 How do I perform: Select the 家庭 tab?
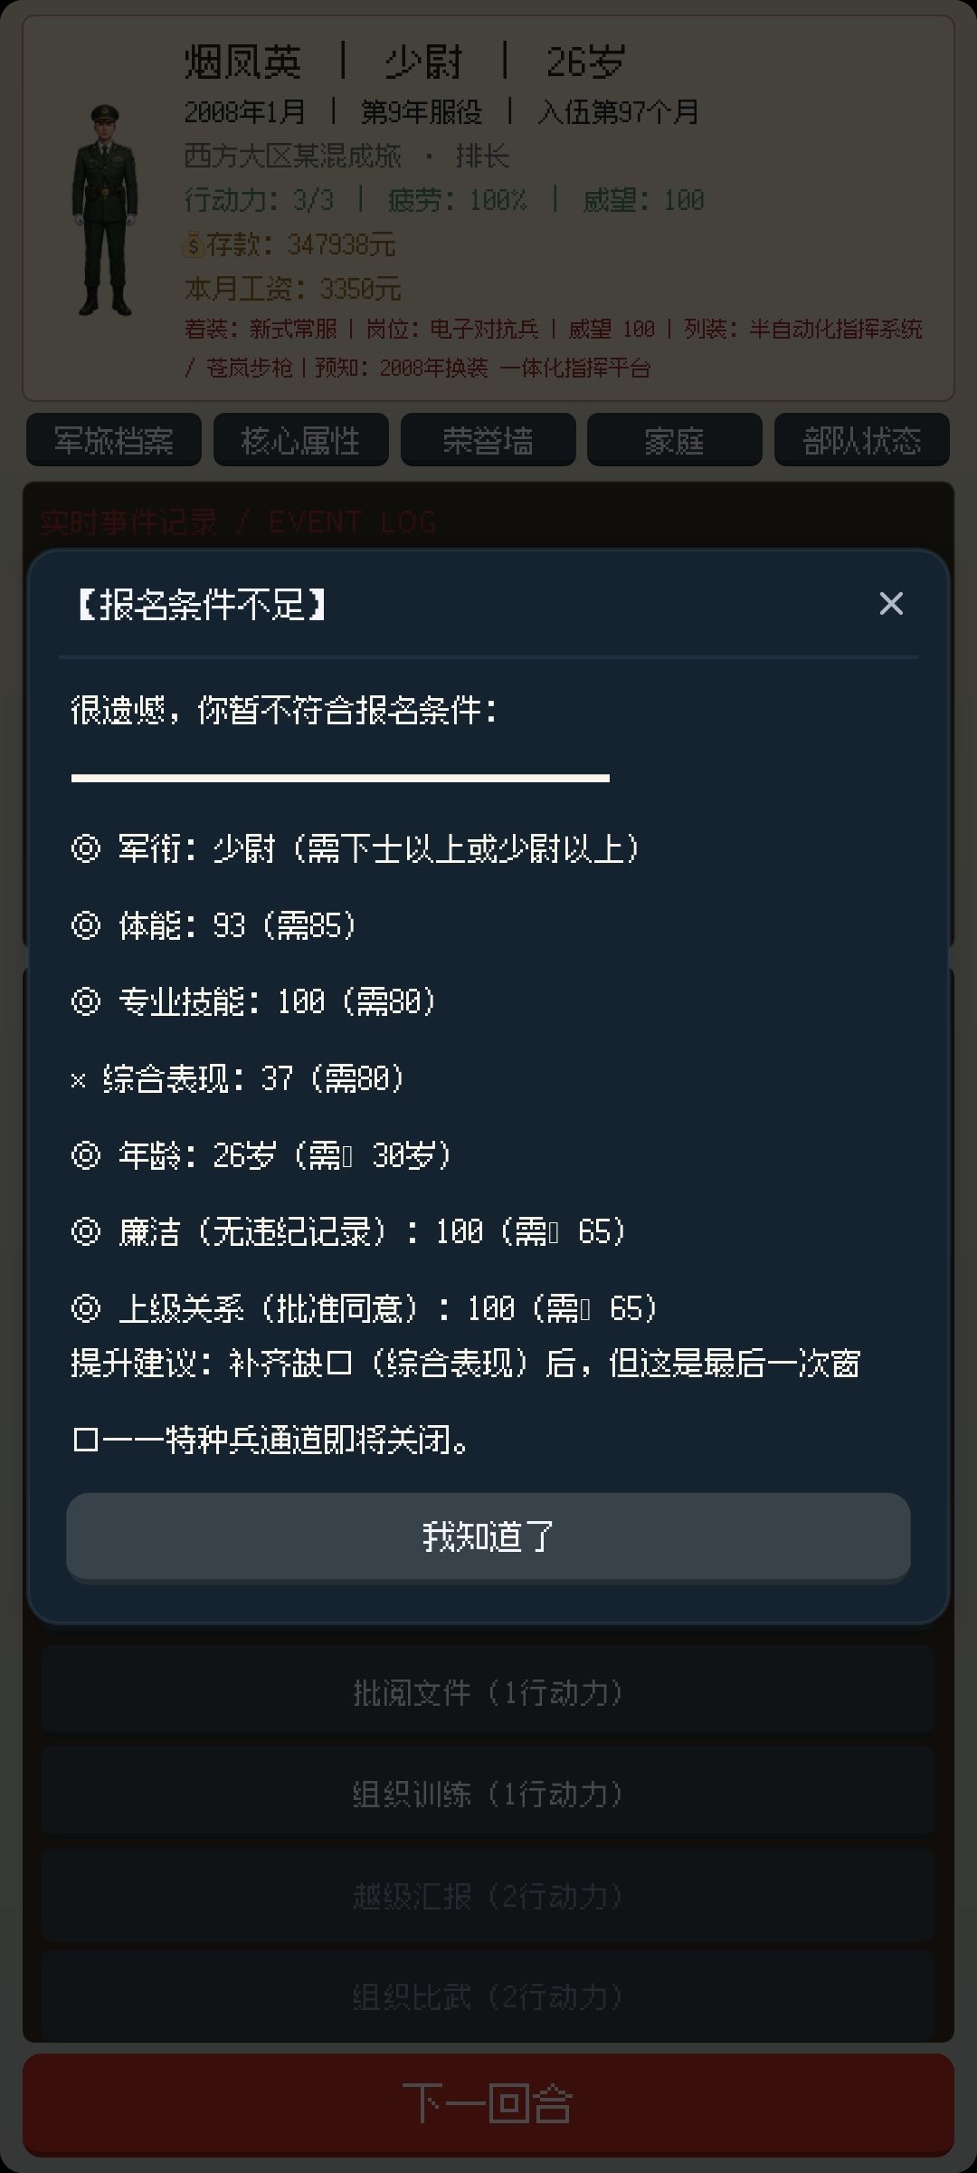[675, 440]
